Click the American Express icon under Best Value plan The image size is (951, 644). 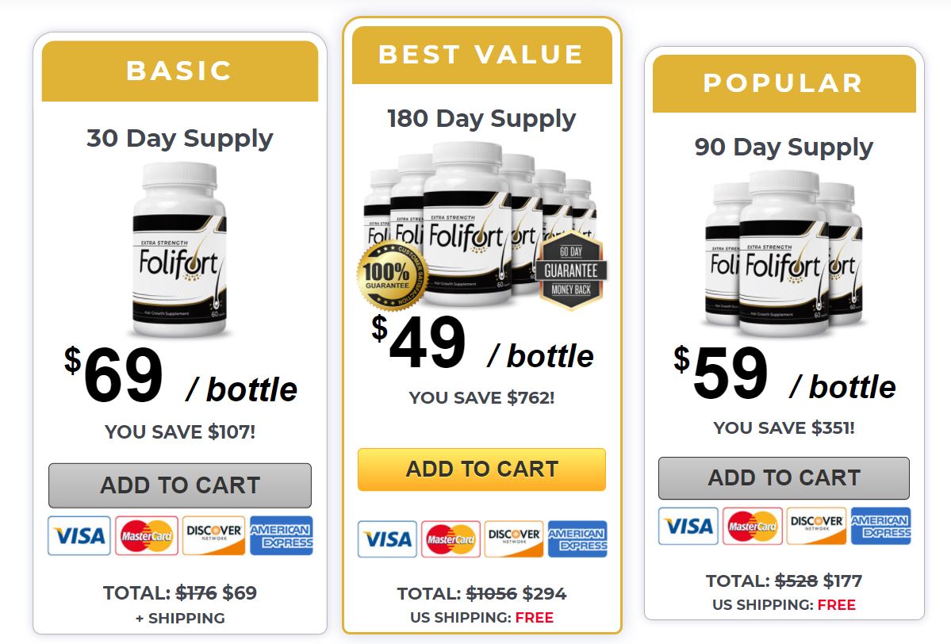(577, 539)
